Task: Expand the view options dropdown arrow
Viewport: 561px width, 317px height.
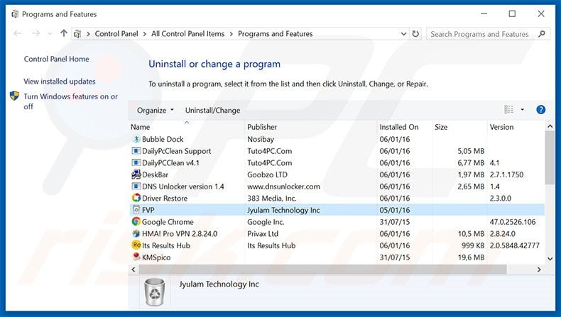Action: coord(523,110)
